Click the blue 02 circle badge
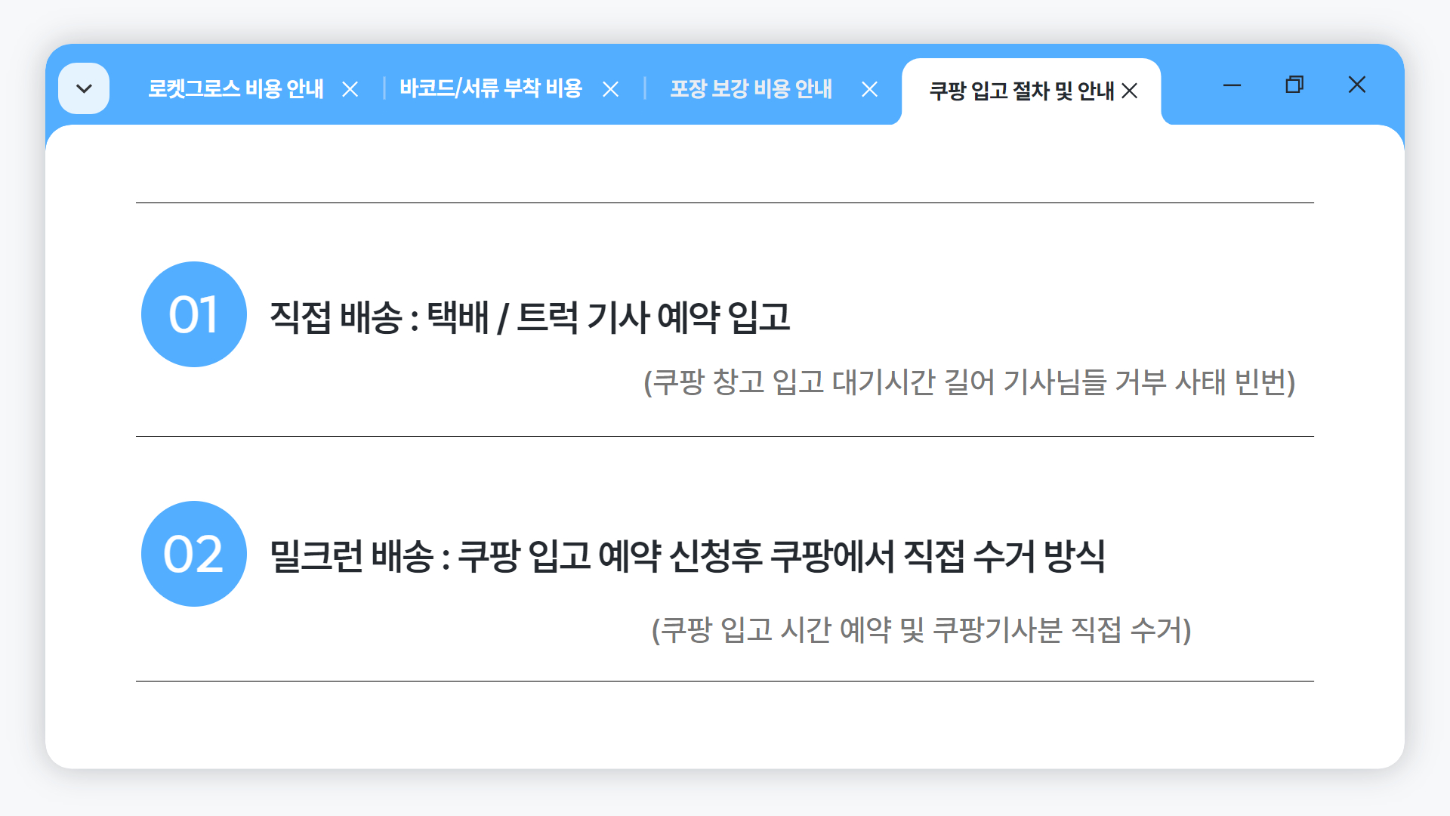This screenshot has height=816, width=1450. (x=194, y=554)
